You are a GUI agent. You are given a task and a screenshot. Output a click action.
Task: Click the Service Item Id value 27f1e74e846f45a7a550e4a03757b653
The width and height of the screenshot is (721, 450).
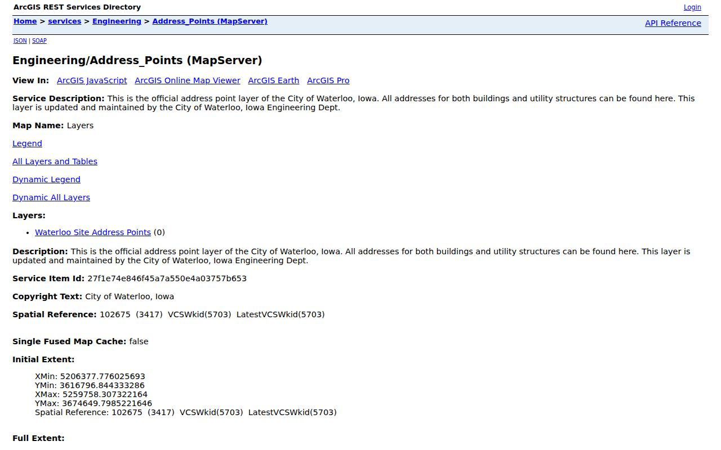[167, 278]
